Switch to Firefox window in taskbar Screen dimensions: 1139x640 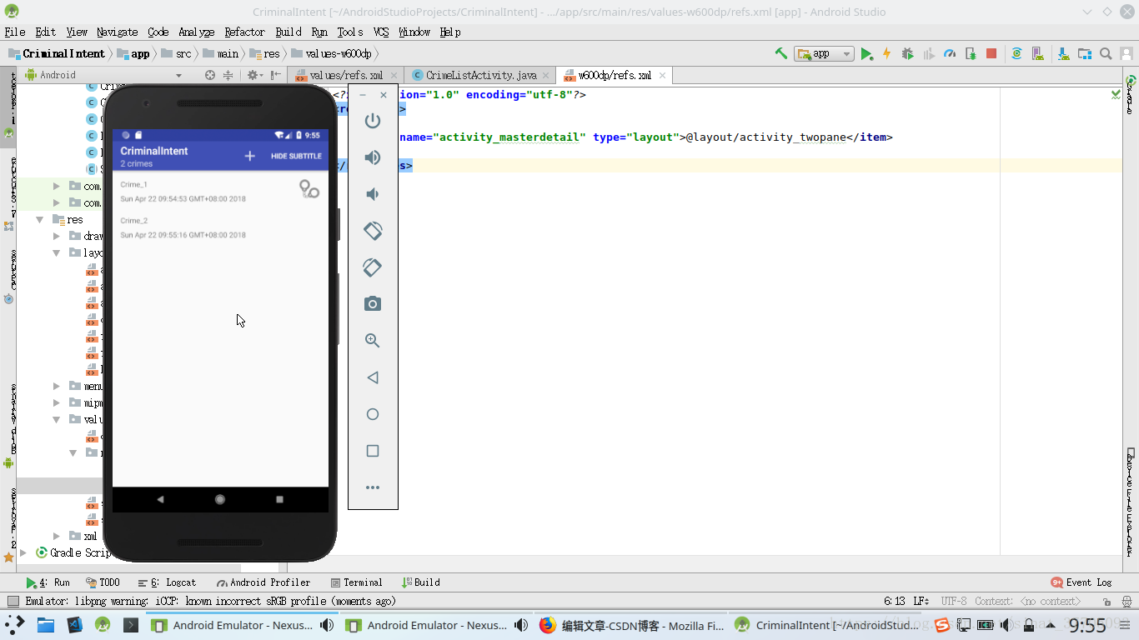pos(631,625)
